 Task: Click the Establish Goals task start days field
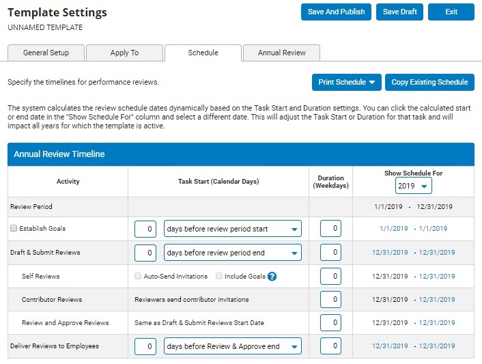pos(145,229)
